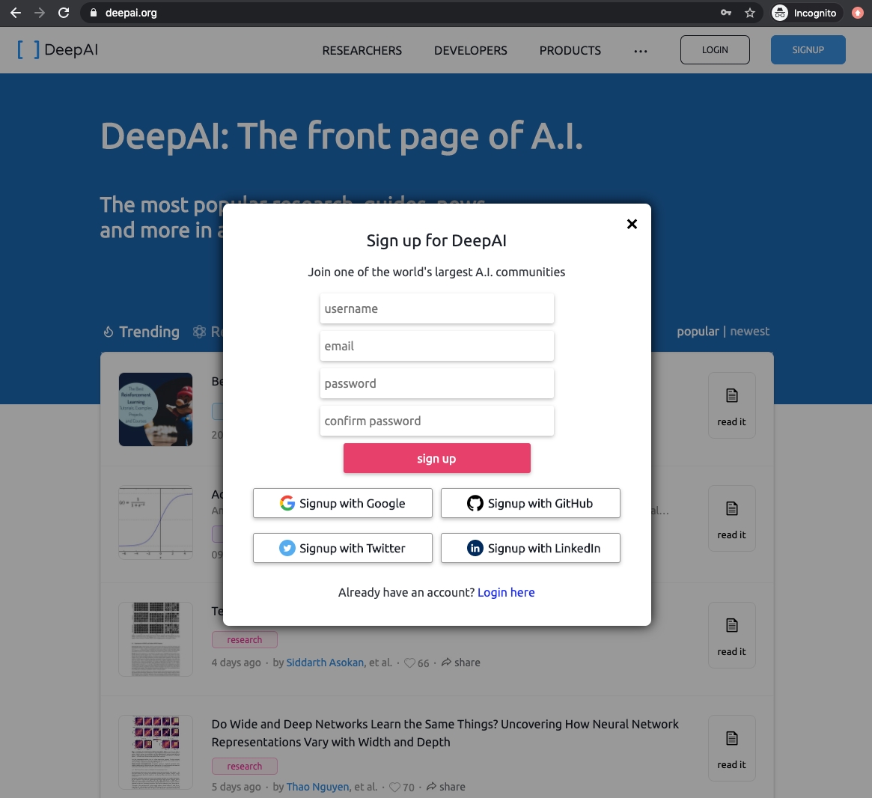
Task: Bookmark this page with the star icon
Action: [x=749, y=13]
